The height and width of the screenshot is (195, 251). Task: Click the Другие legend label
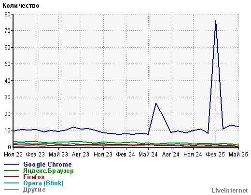click(34, 190)
